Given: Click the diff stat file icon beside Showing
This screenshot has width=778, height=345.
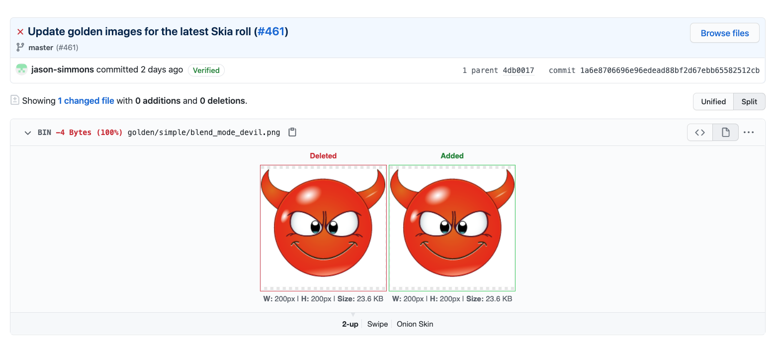Looking at the screenshot, I should coord(15,100).
